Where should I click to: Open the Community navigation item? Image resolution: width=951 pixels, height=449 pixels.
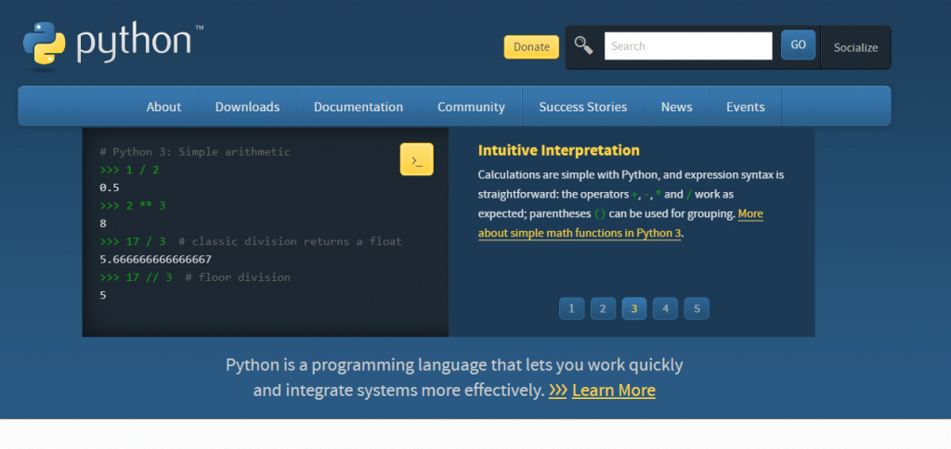pos(471,107)
